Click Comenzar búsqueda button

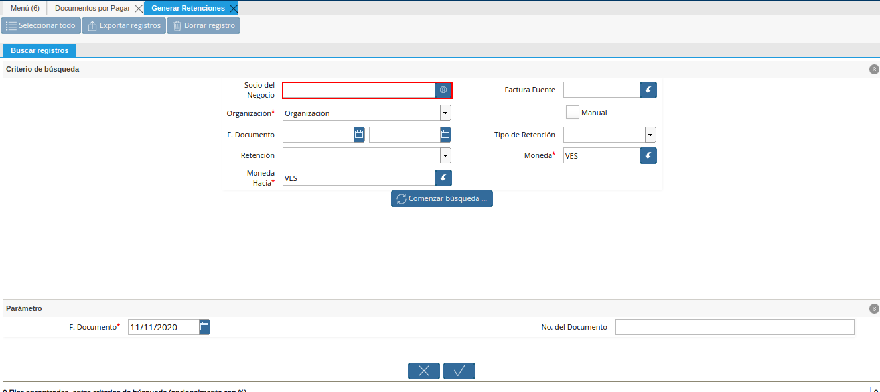point(441,198)
